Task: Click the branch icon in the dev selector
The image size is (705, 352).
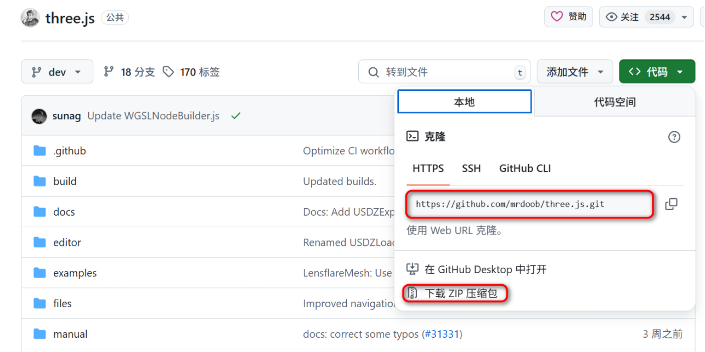Action: [37, 72]
